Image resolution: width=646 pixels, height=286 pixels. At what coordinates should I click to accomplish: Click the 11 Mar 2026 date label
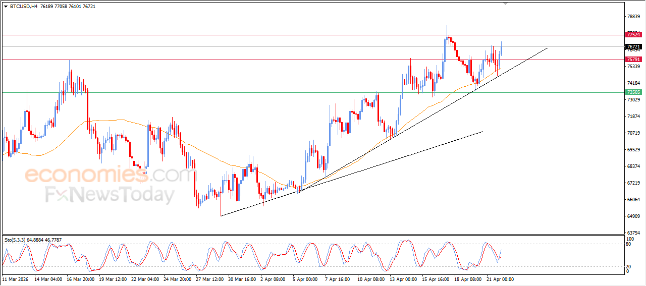click(15, 279)
